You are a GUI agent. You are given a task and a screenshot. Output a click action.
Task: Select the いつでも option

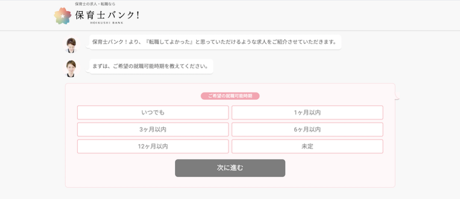click(153, 112)
